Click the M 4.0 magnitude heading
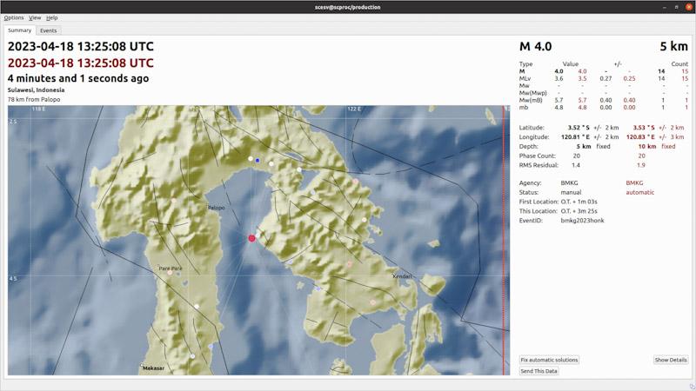The image size is (696, 391). (x=536, y=47)
